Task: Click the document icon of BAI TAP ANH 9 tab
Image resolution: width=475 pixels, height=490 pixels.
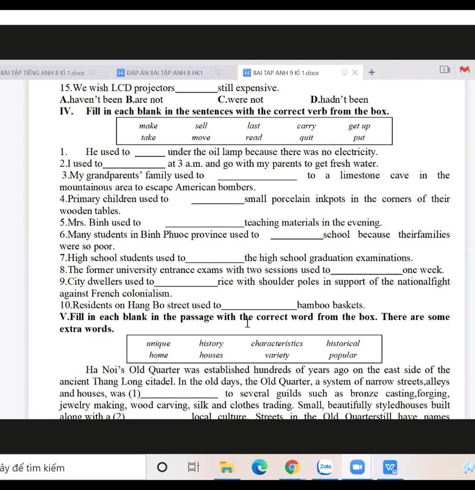Action: 247,73
